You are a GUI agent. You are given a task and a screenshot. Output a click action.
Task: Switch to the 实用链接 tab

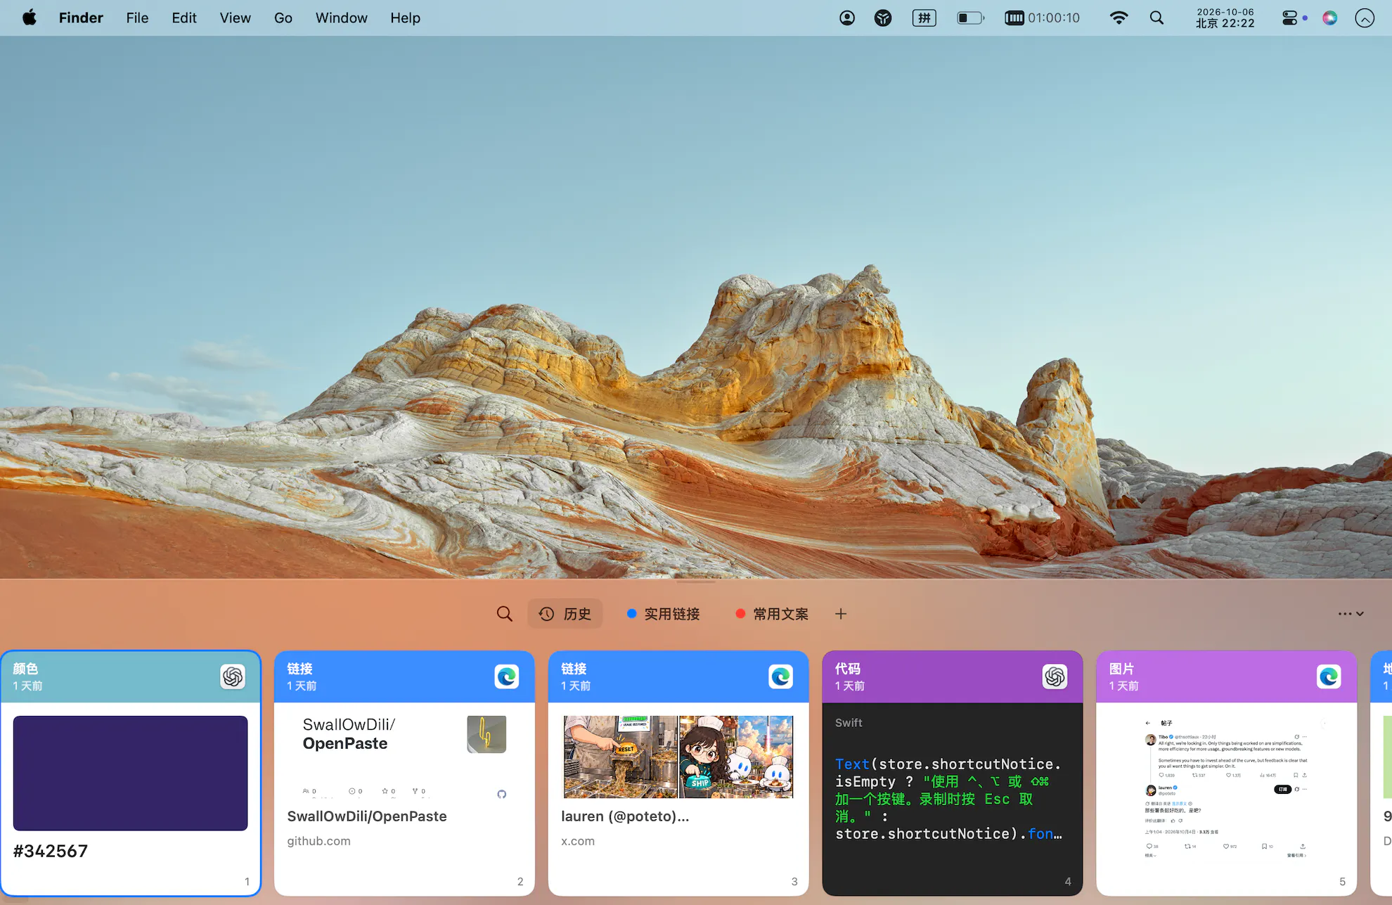pyautogui.click(x=664, y=614)
